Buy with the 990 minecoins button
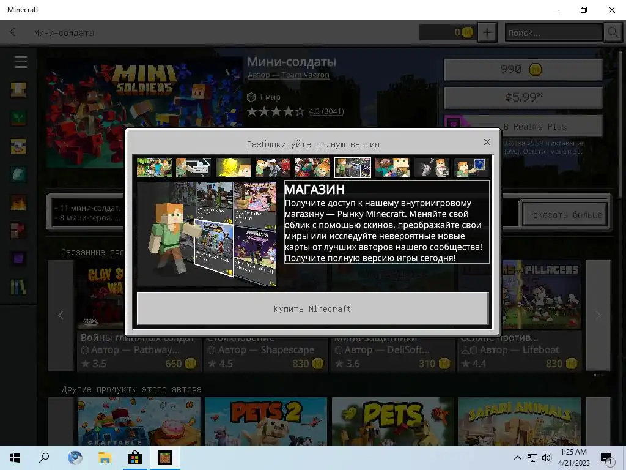 523,70
